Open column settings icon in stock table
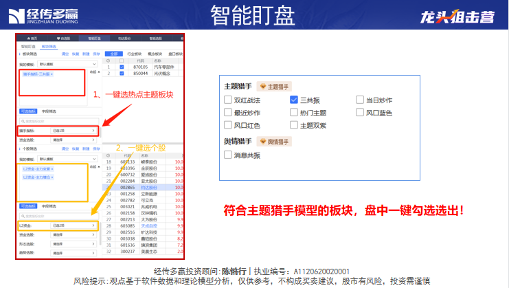Image resolution: width=509 pixels, height=288 pixels. click(x=108, y=155)
